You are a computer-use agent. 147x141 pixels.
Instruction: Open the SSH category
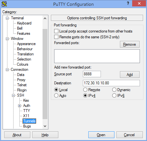21,95
